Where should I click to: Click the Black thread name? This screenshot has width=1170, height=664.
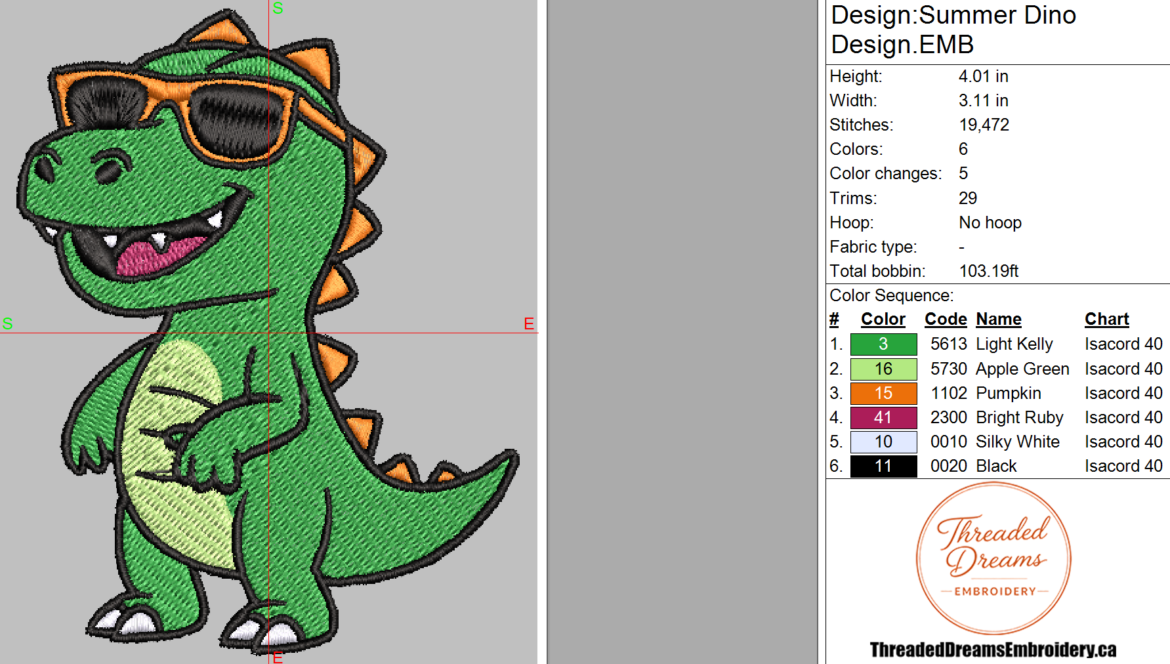click(996, 467)
